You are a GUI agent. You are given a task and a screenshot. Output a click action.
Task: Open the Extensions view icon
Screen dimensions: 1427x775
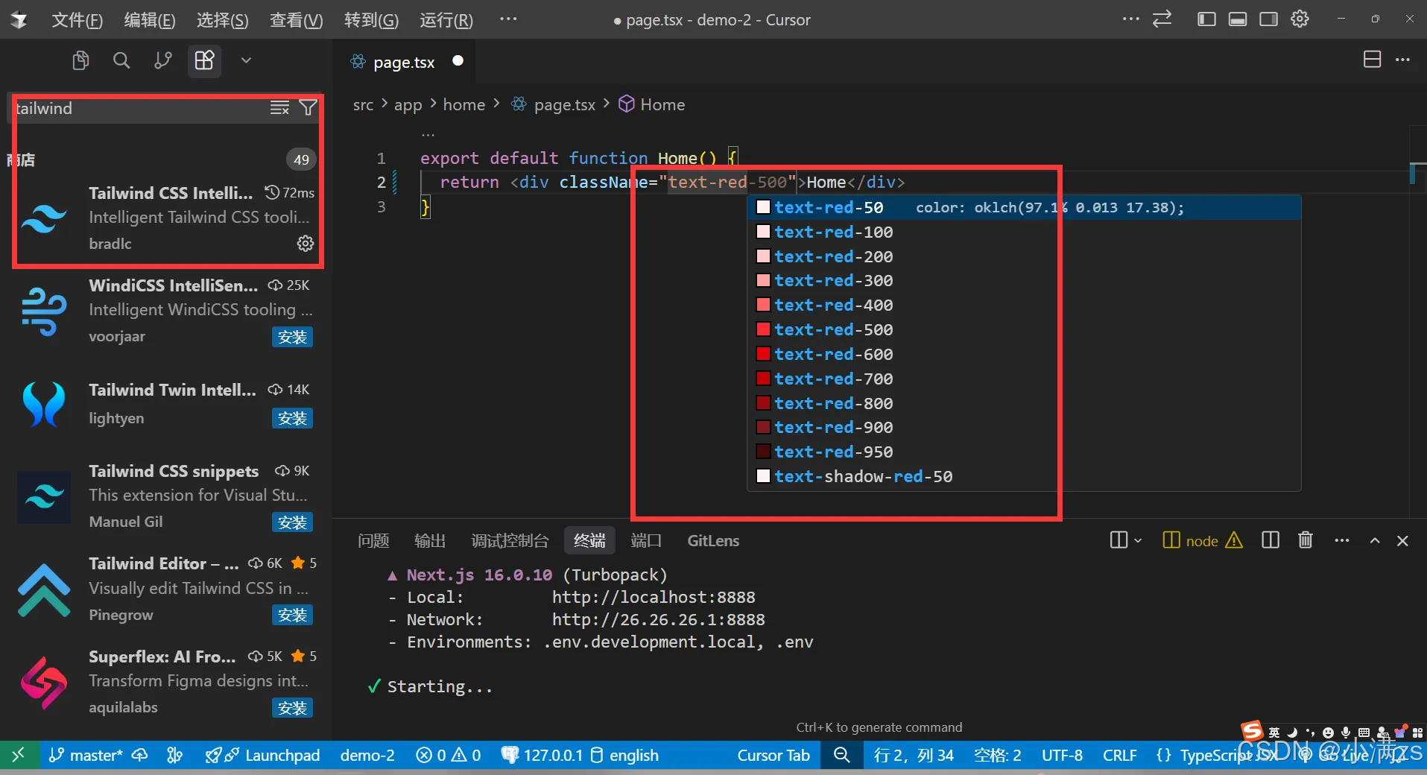[x=204, y=60]
